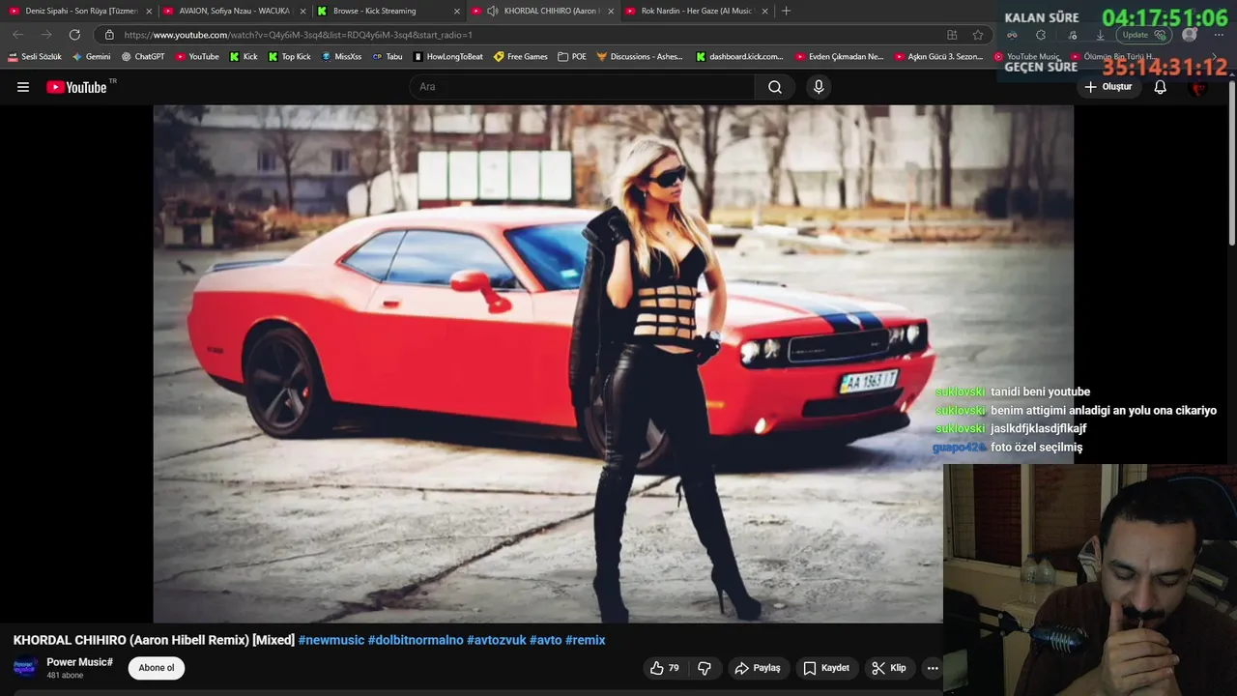1237x696 pixels.
Task: Open the #dolbitnormalno hashtag link
Action: click(x=416, y=640)
